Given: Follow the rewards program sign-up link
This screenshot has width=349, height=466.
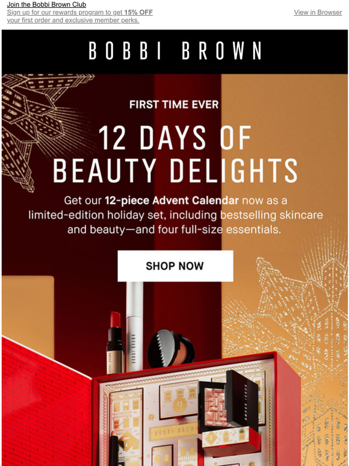Looking at the screenshot, I should [79, 16].
